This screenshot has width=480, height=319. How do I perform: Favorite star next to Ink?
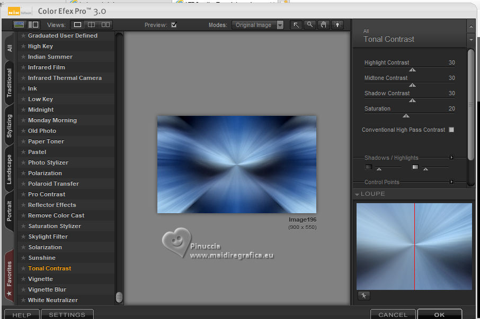[23, 89]
